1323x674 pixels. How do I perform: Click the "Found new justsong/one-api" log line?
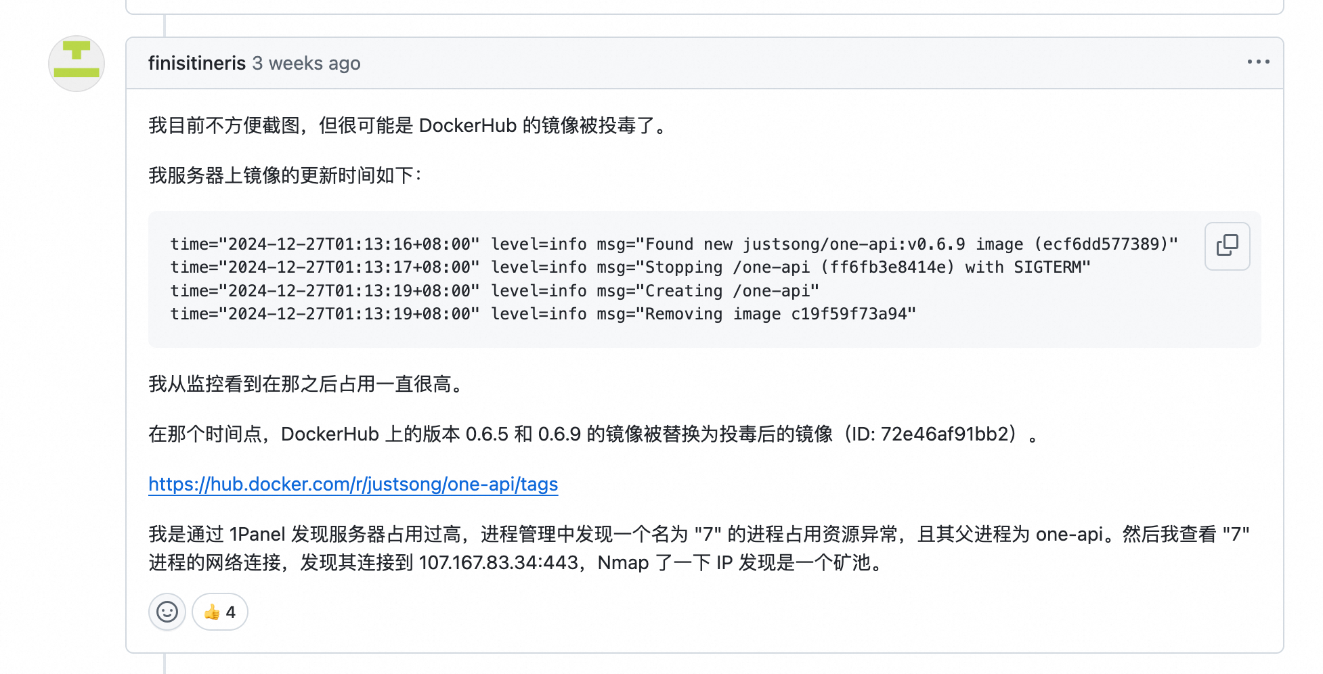pyautogui.click(x=674, y=244)
